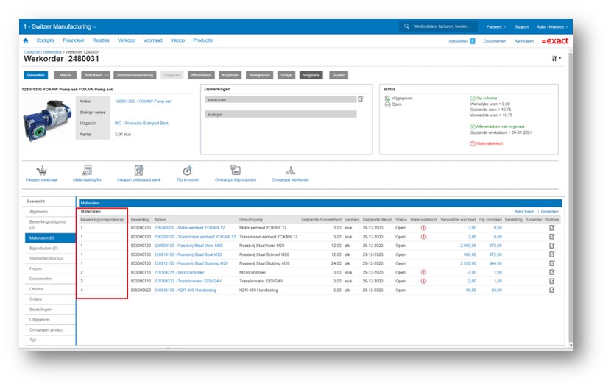This screenshot has width=611, height=389.
Task: Open the Voorraad menu
Action: (152, 40)
